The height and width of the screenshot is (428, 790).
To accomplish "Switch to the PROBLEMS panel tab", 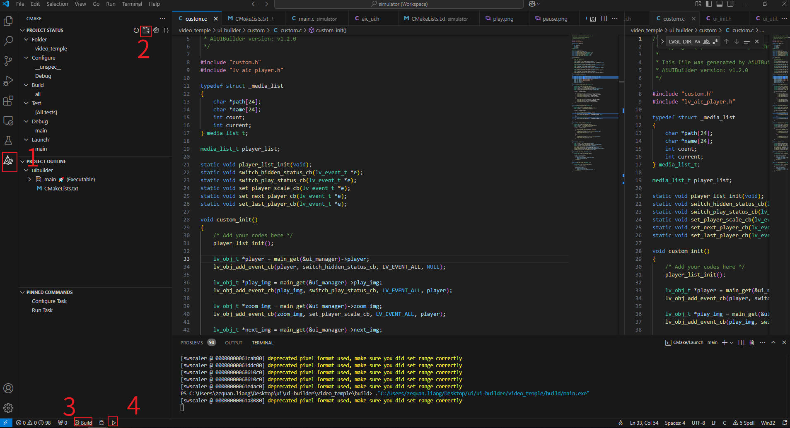I will [198, 343].
